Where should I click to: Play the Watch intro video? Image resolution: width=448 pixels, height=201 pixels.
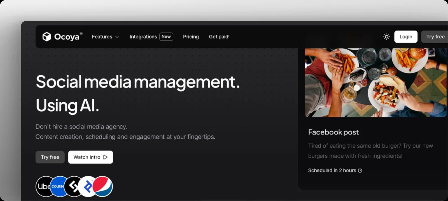[90, 157]
